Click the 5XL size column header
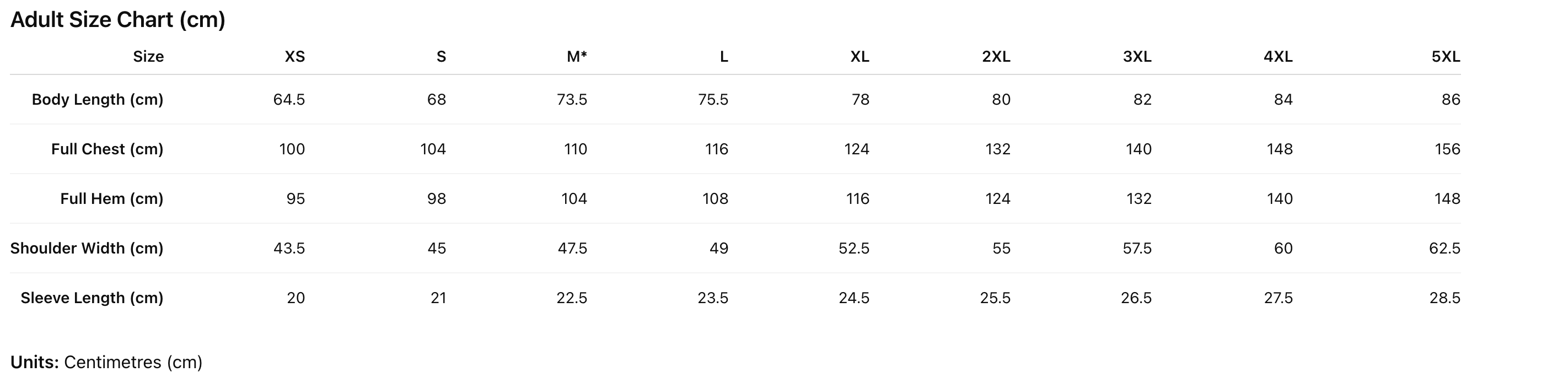Viewport: 1547px width, 388px height. 1446,56
